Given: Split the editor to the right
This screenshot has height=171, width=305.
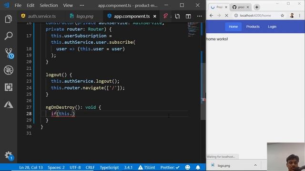Looking at the screenshot, I should pyautogui.click(x=188, y=16).
